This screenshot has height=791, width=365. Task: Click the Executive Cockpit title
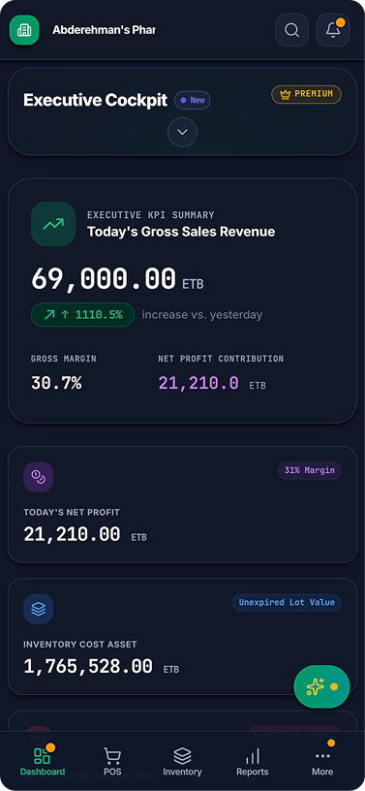95,101
